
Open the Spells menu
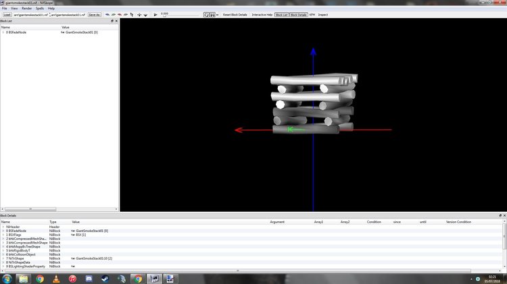[39, 8]
